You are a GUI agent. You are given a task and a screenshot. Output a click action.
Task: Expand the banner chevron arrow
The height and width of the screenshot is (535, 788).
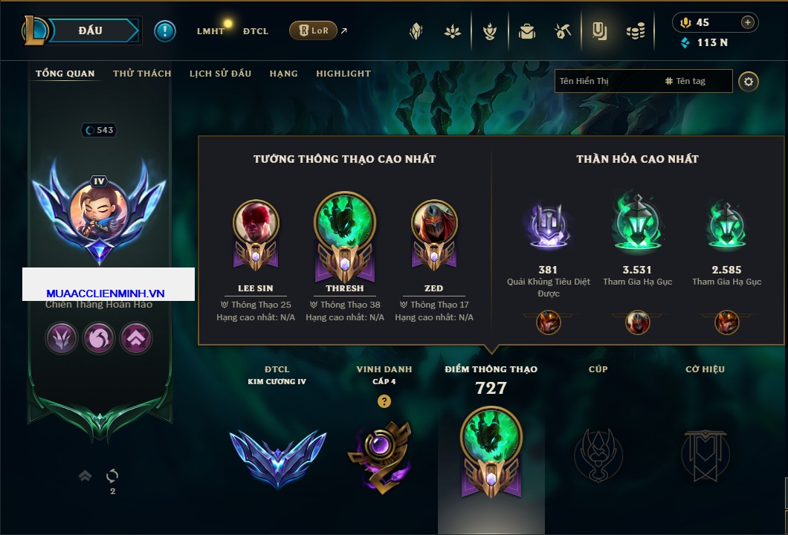pos(85,476)
